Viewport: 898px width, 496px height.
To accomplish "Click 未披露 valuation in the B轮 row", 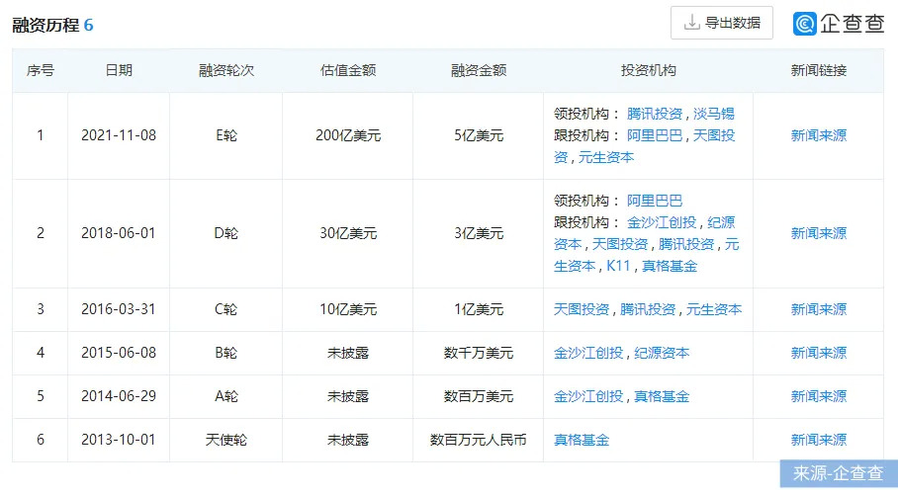I will (x=348, y=353).
